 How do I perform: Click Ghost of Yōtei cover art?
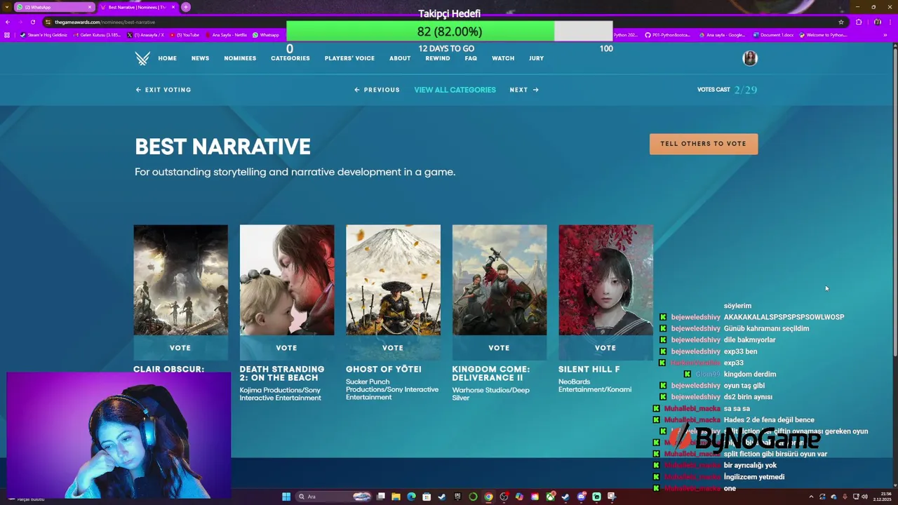393,280
